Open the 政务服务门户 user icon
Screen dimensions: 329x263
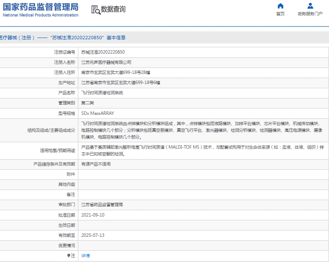tap(310, 6)
